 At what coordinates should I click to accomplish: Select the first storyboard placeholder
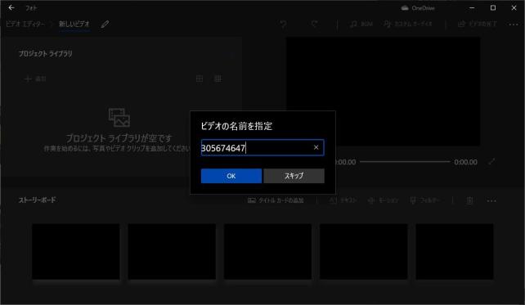[x=76, y=251]
